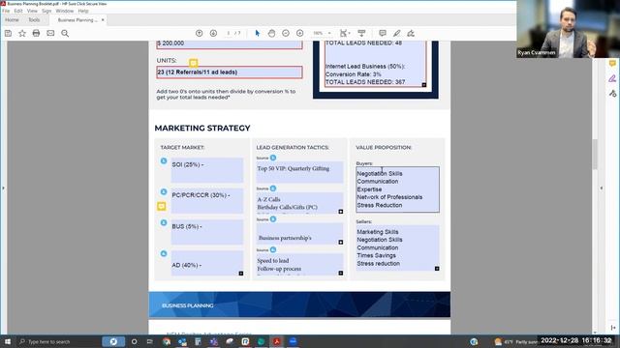The height and width of the screenshot is (348, 620).
Task: Expand overflow text in AD (40%) field
Action: [x=241, y=273]
